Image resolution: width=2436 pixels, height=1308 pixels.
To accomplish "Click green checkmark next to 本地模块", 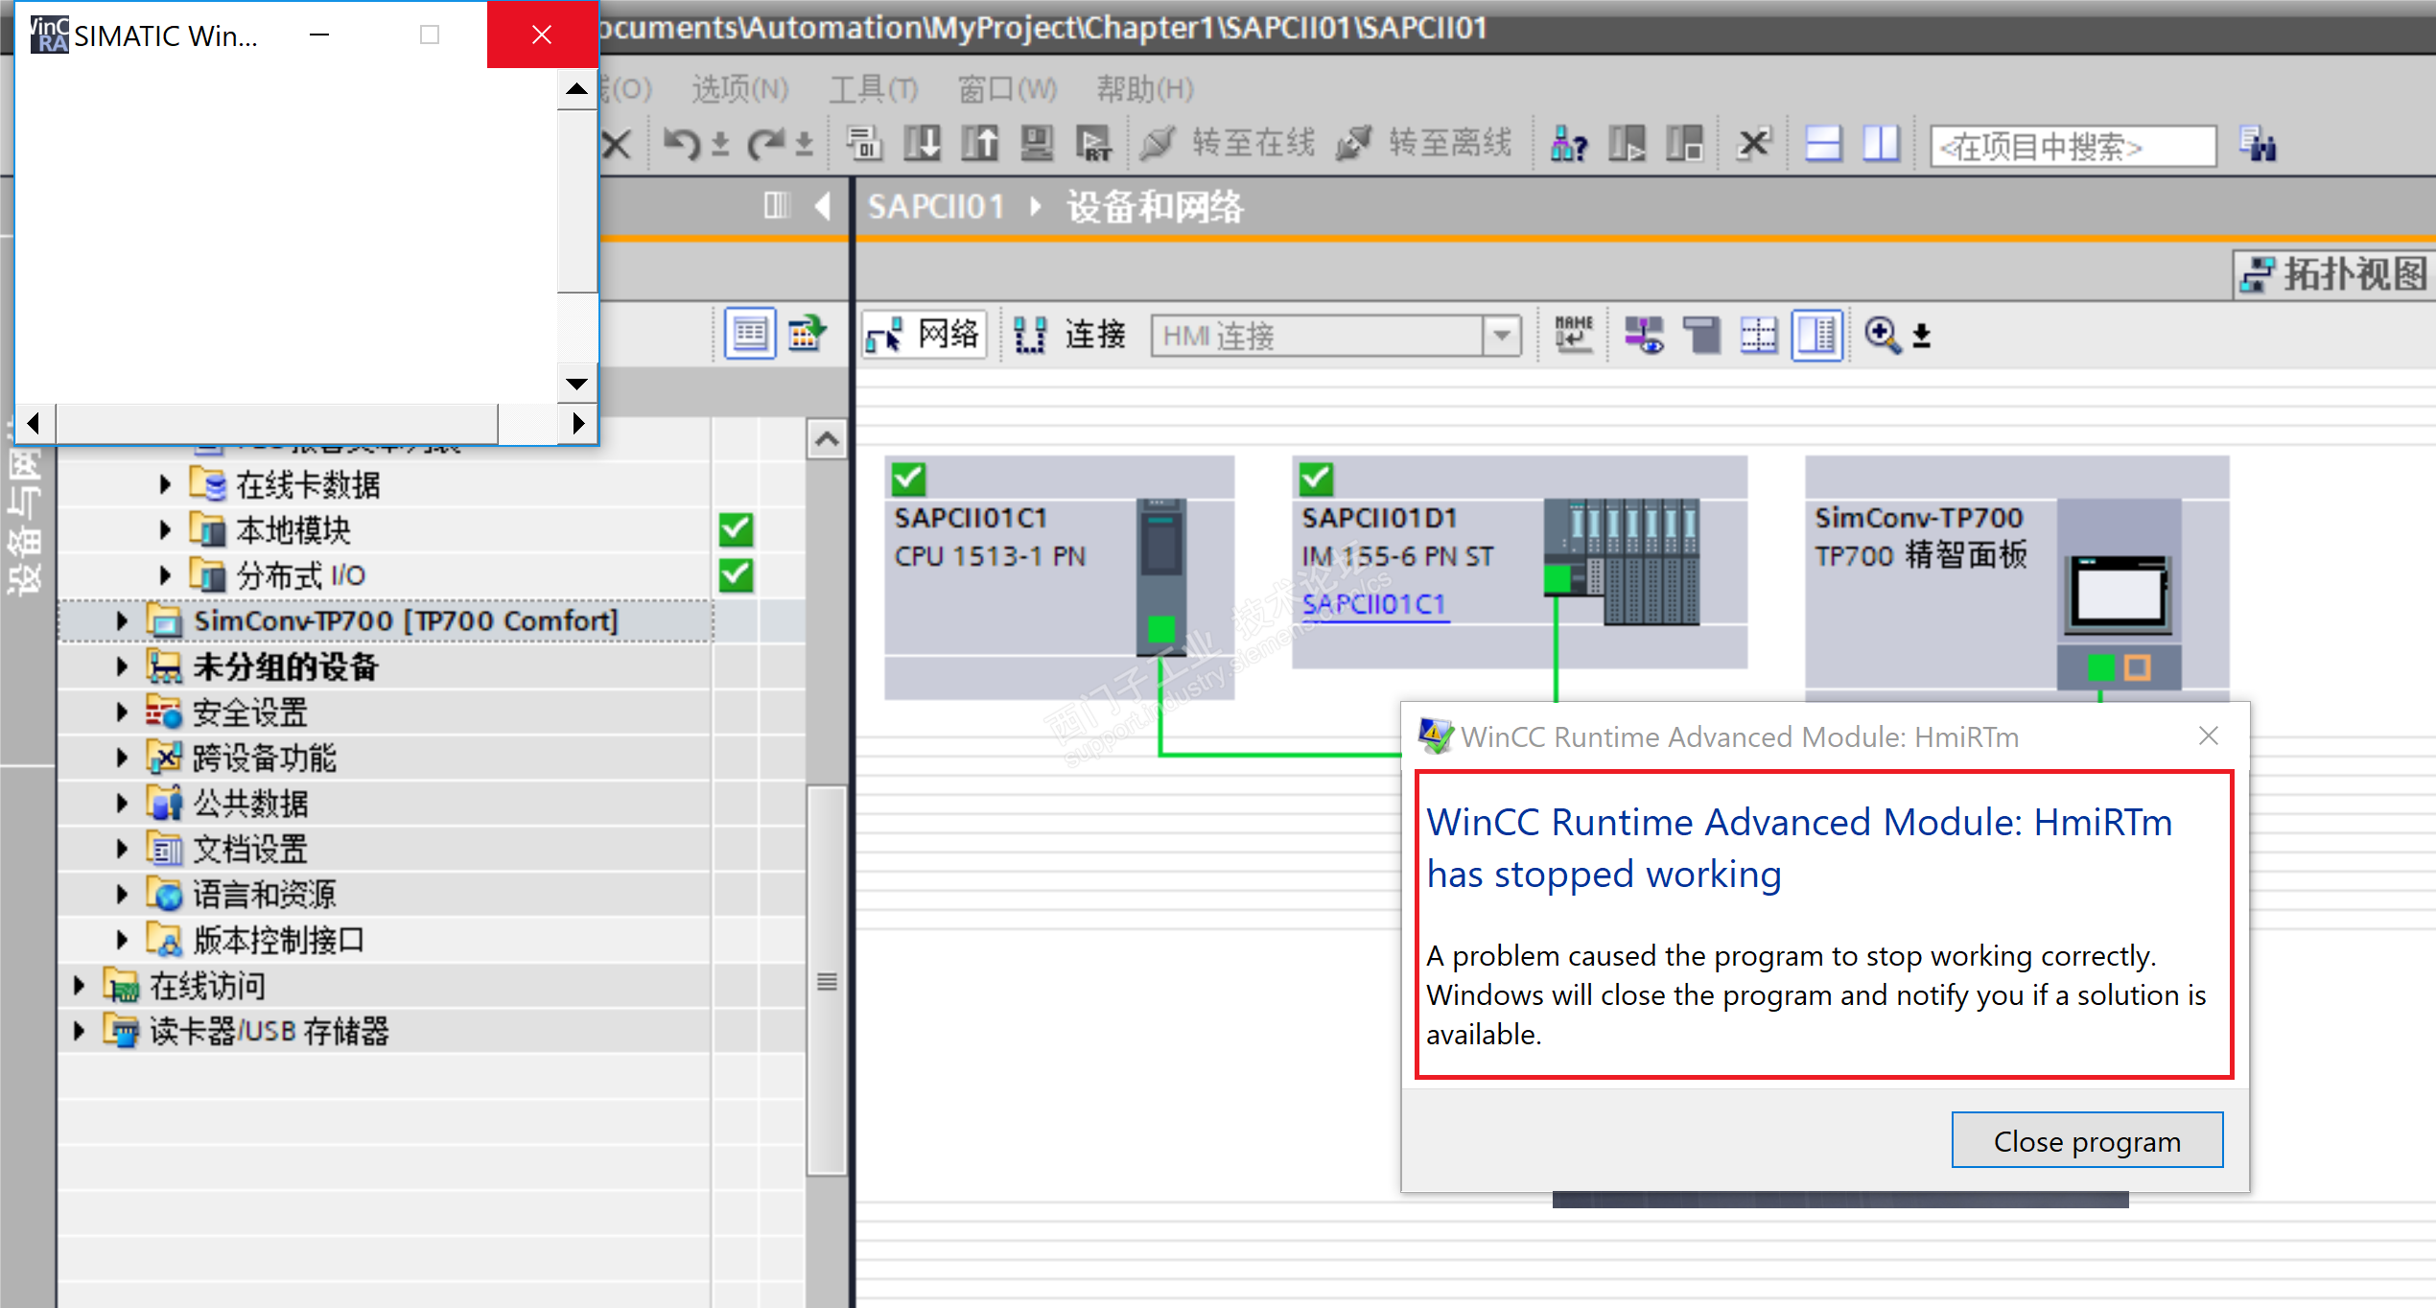I will point(737,529).
